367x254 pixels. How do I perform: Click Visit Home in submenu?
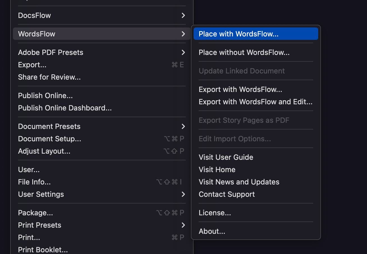point(217,170)
